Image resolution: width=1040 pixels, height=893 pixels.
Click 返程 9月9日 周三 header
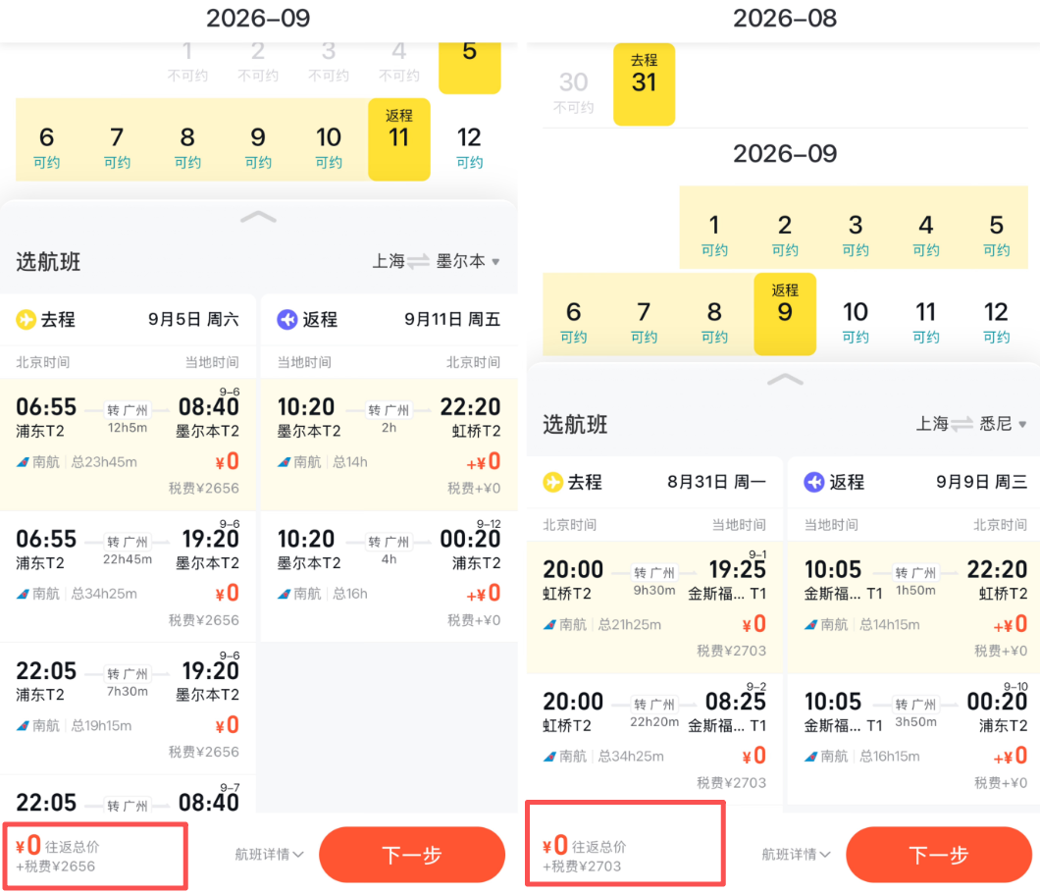(914, 483)
